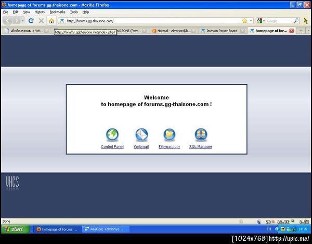Click the site favicon in the address bar

(x=62, y=21)
